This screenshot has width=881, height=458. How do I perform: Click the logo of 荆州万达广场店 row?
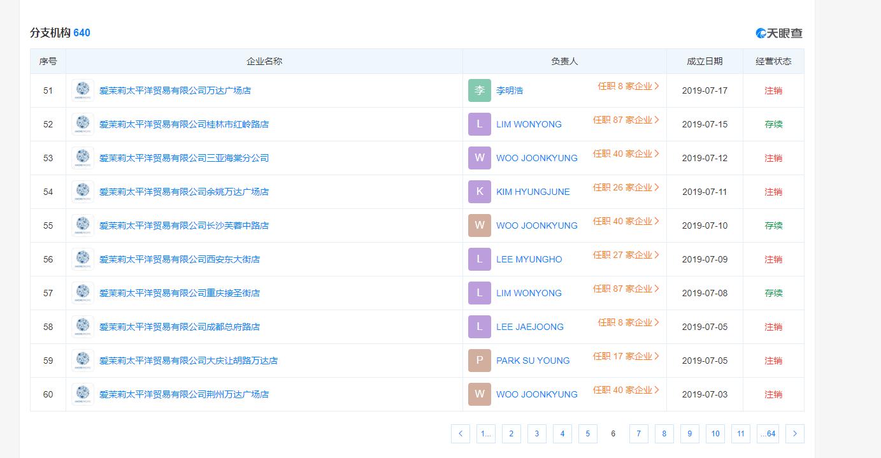point(82,394)
